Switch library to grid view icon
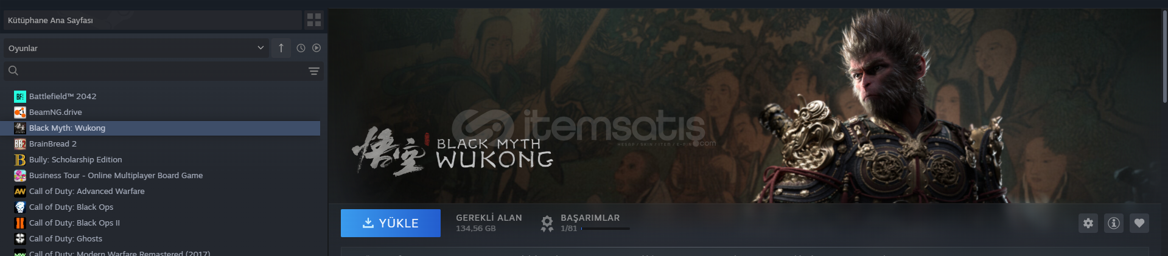The width and height of the screenshot is (1168, 256). [314, 20]
